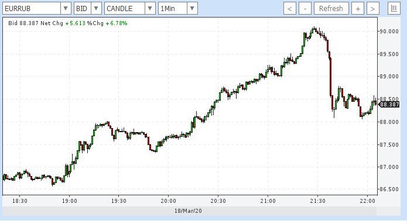Move forward in time with > button

[x=373, y=9]
